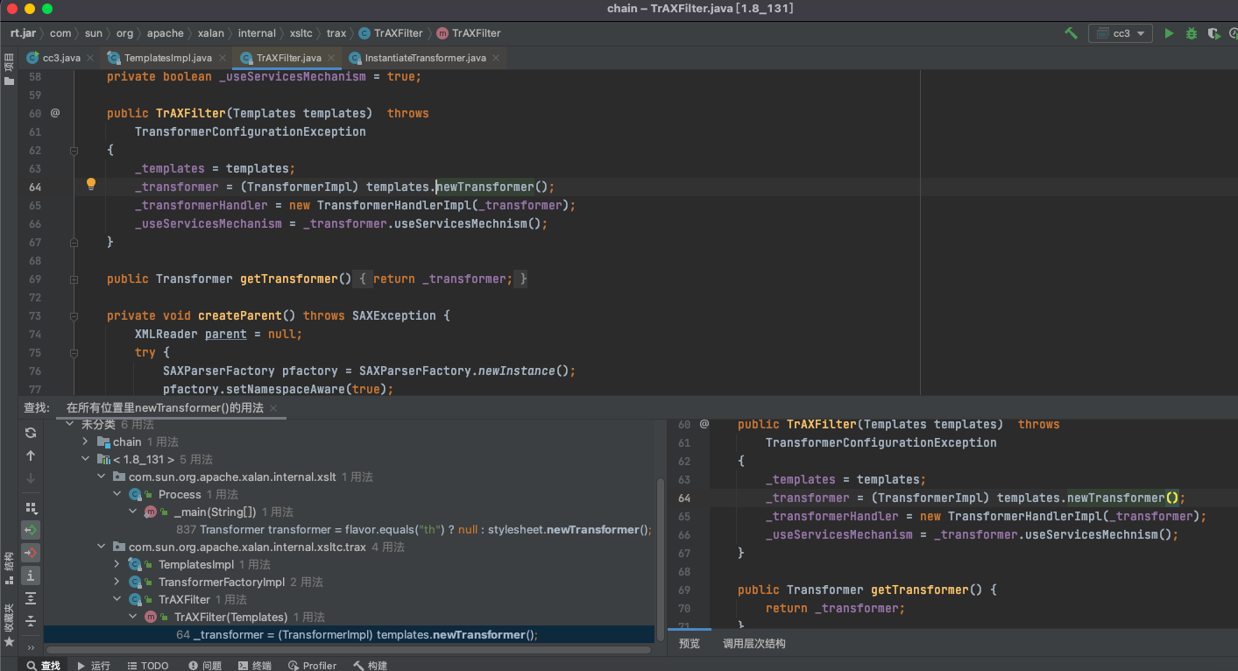Click the TrAXFilter class breadcrumb
Screen dimensions: 1238x671
click(x=391, y=33)
